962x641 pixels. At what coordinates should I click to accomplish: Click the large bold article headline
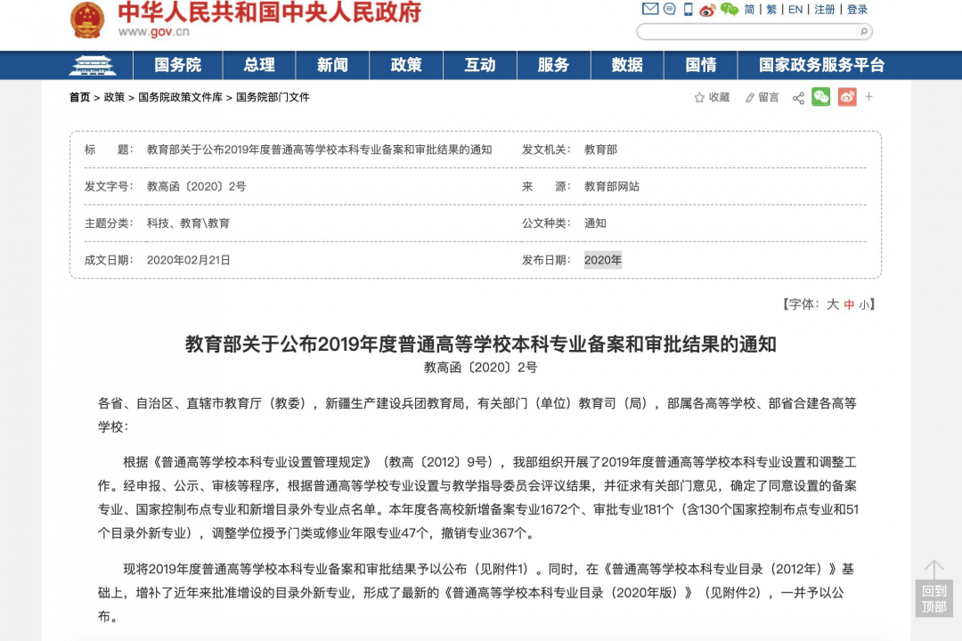click(x=481, y=345)
